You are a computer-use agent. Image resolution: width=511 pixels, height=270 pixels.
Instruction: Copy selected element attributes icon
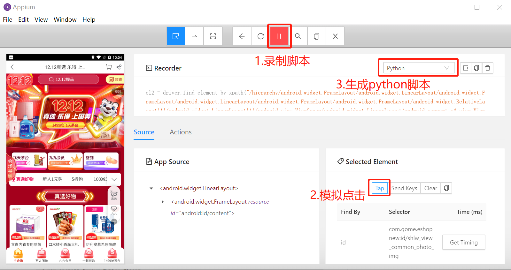click(446, 188)
